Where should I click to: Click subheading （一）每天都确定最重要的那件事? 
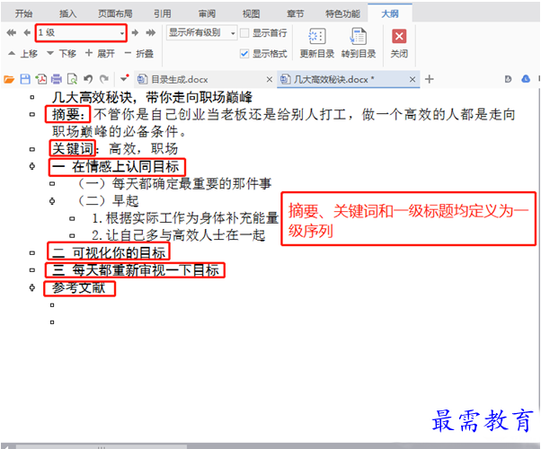[x=174, y=183]
